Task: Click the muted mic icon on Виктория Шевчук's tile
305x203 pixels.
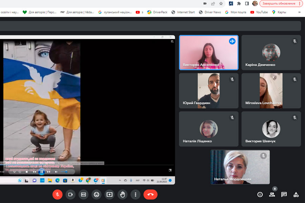Action: pos(295,117)
